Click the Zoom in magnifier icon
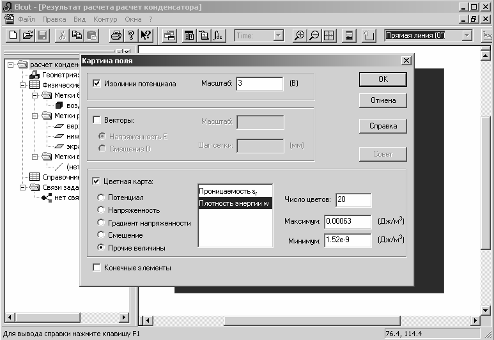The width and height of the screenshot is (494, 340). point(299,35)
